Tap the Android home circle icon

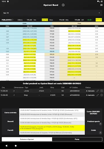coord(16,146)
